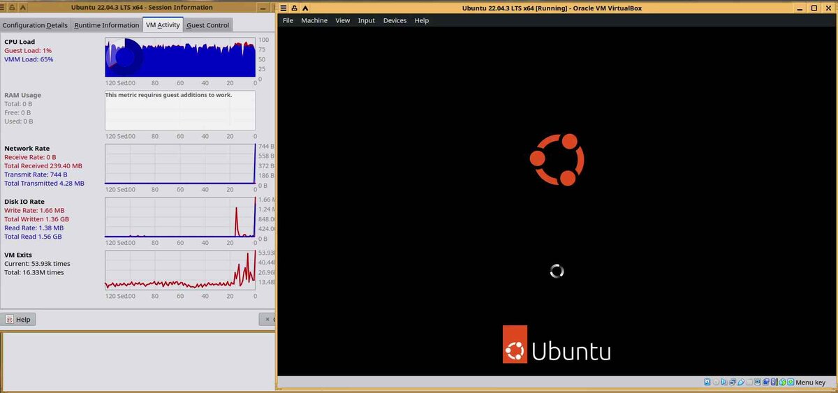The width and height of the screenshot is (838, 393).
Task: Open the View menu
Action: click(x=342, y=20)
